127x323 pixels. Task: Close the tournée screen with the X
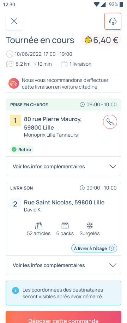14,21
